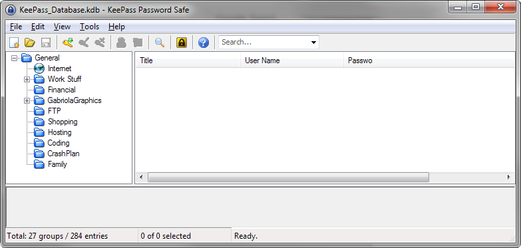
Task: Expand the Work Stuff group
Action: point(27,79)
